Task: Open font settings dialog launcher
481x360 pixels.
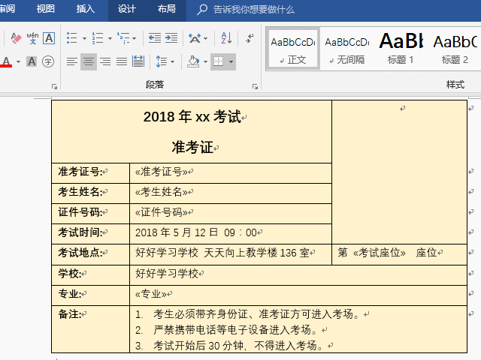Action: (55, 87)
